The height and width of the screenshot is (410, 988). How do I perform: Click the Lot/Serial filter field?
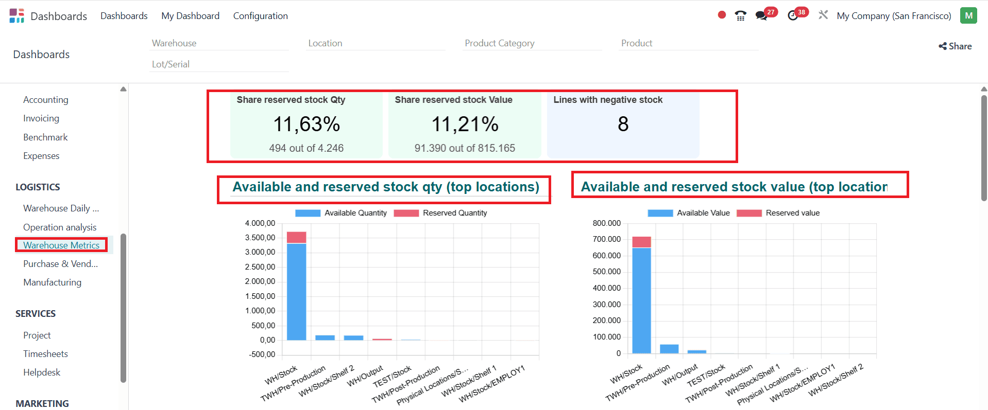[219, 64]
